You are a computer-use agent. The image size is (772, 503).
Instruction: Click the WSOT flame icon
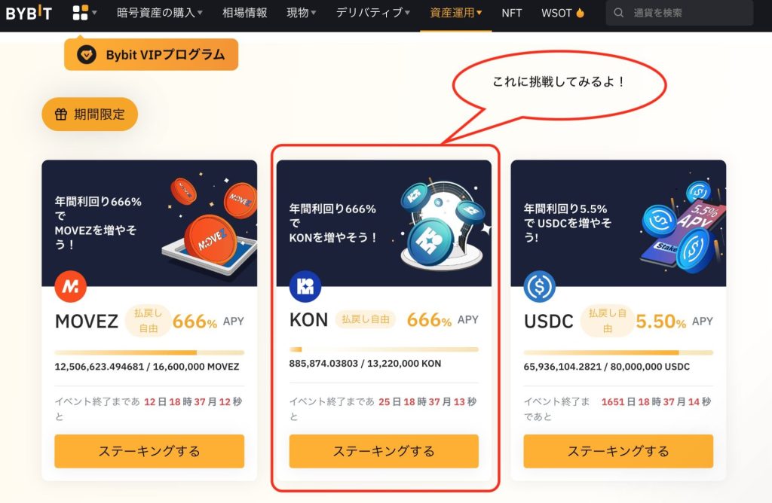point(580,13)
